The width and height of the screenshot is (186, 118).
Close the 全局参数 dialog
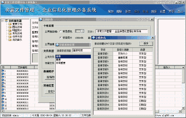pos(152,19)
